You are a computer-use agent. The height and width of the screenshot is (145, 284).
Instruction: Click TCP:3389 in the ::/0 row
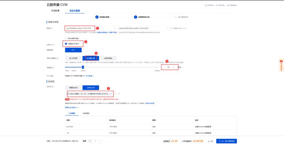[x=113, y=133]
